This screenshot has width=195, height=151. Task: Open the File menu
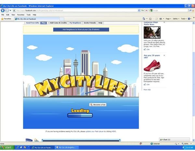3,15
